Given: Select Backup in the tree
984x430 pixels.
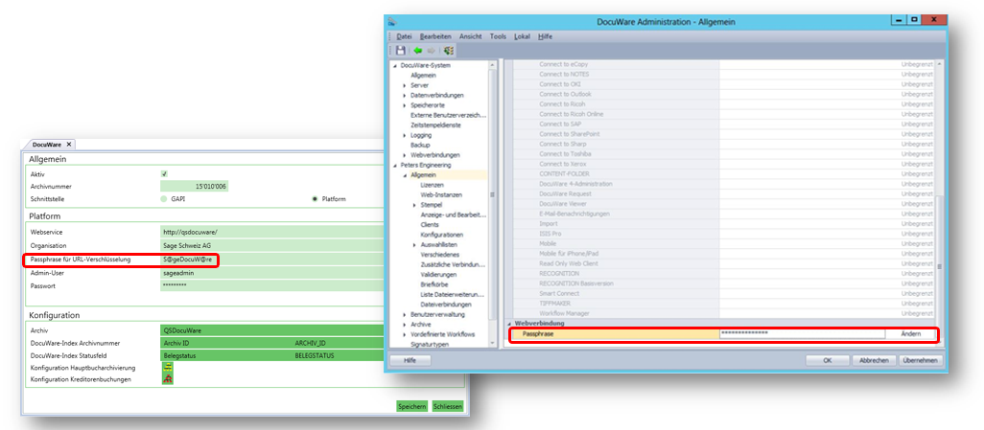Looking at the screenshot, I should tap(420, 145).
